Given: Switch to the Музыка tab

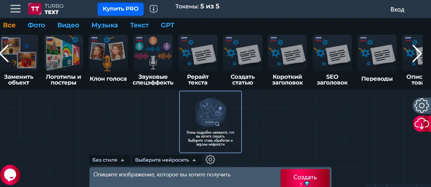Looking at the screenshot, I should pos(105,25).
